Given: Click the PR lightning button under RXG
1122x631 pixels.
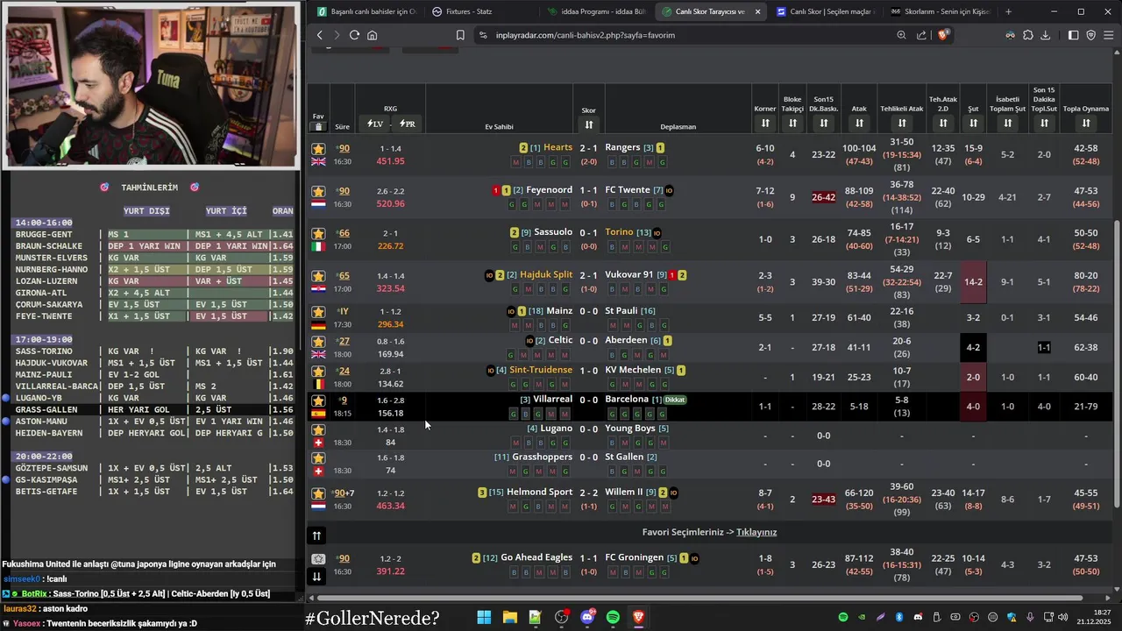Looking at the screenshot, I should tap(407, 124).
